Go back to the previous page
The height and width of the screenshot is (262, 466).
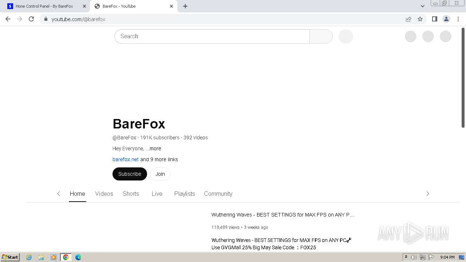point(8,19)
